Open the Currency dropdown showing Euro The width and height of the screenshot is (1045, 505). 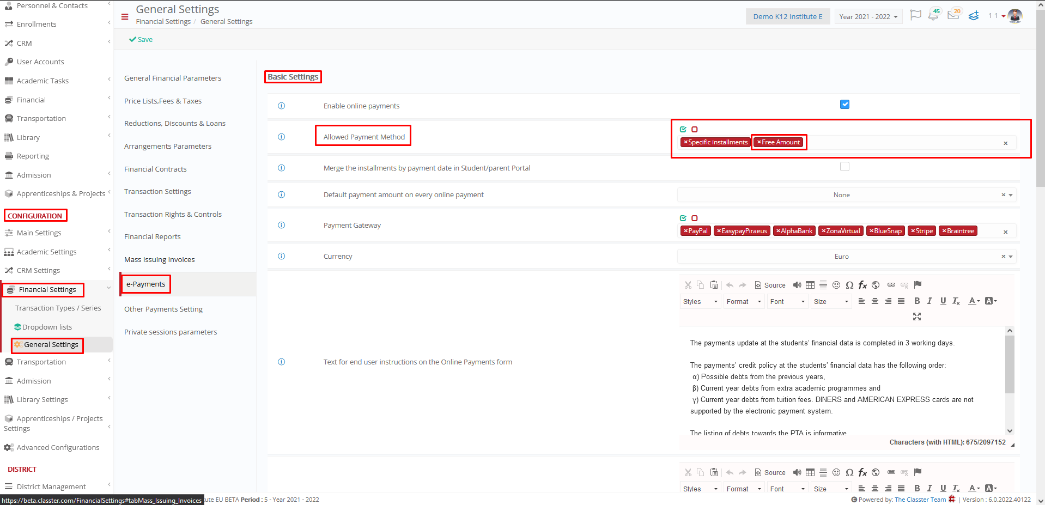point(847,257)
